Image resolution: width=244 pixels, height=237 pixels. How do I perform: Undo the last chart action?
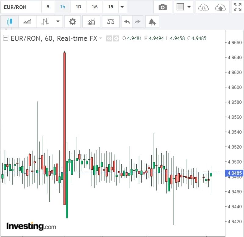[127, 22]
